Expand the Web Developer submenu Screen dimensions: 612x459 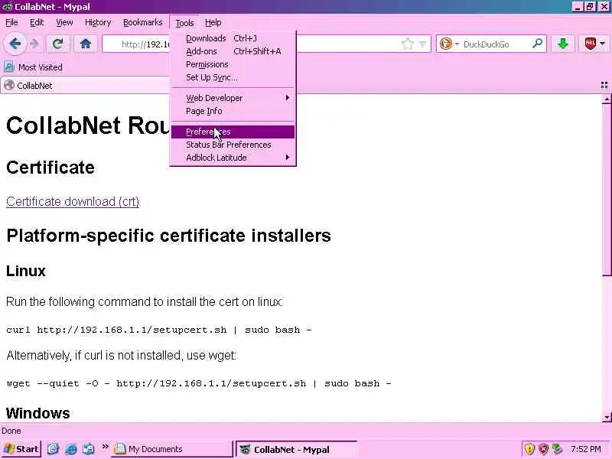coord(233,98)
